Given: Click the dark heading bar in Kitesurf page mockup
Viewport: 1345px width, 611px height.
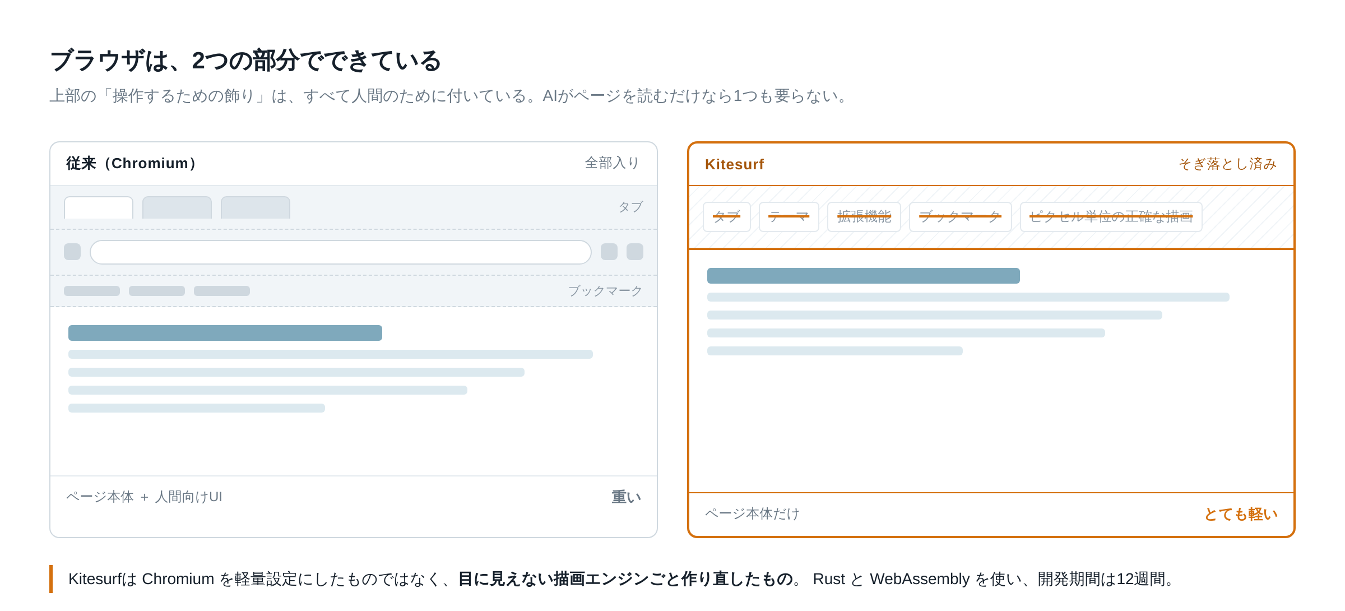Looking at the screenshot, I should (x=864, y=276).
